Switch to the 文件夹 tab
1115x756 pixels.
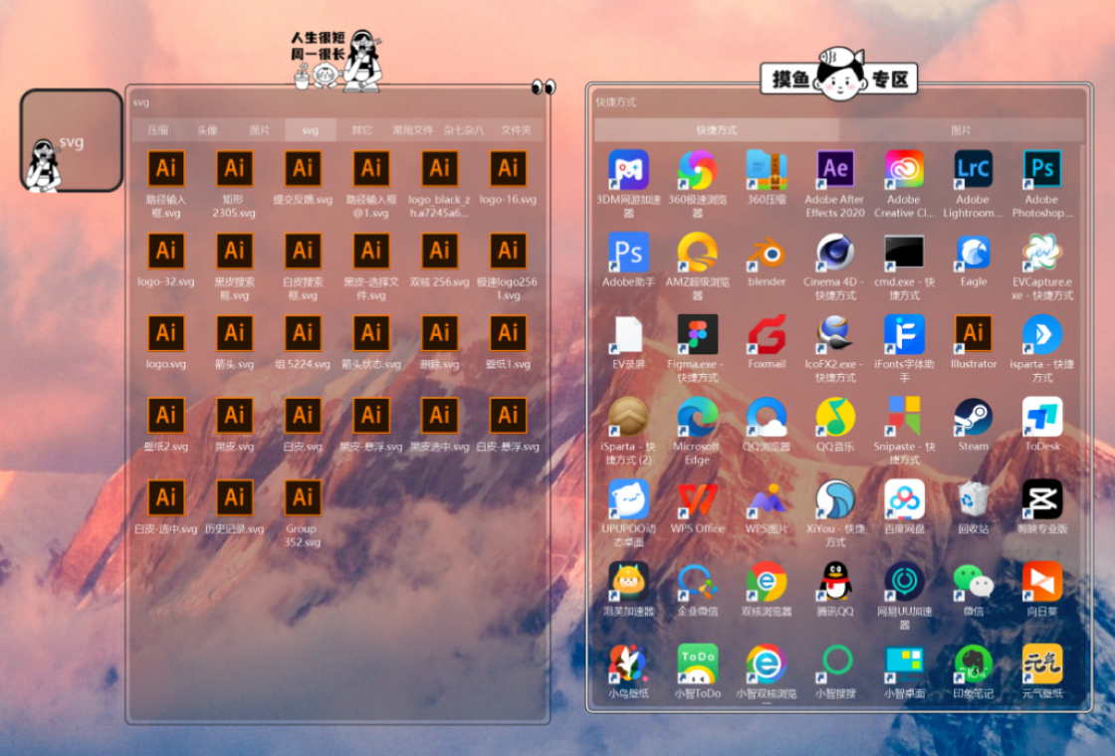pyautogui.click(x=517, y=130)
